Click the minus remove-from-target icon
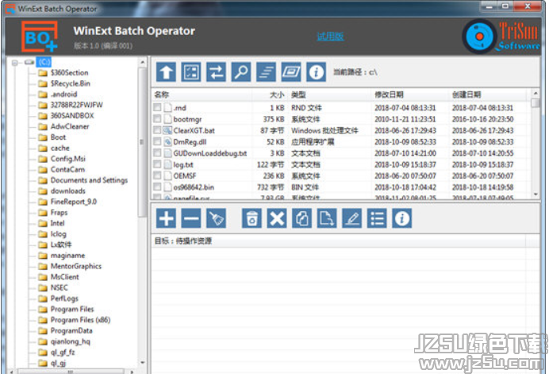Image resolution: width=549 pixels, height=374 pixels. point(191,218)
